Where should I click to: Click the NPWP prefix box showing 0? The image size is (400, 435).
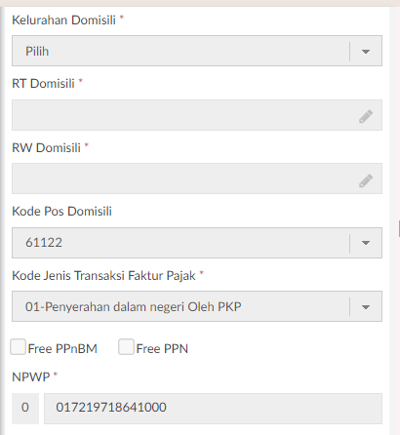pyautogui.click(x=25, y=409)
